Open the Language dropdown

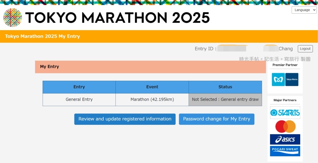point(304,10)
